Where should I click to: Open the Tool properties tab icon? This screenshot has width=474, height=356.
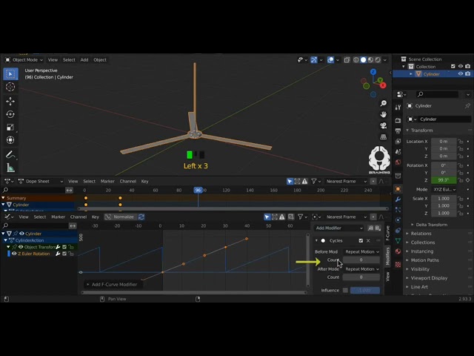[398, 107]
